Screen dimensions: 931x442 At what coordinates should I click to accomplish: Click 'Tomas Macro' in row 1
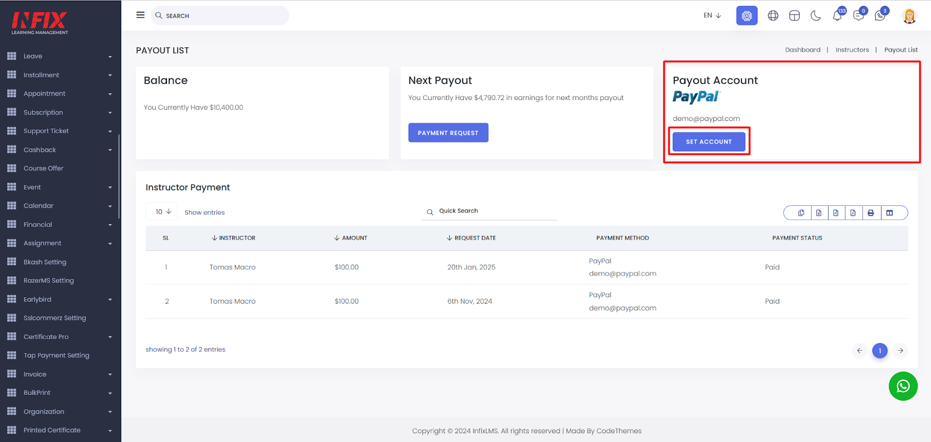coord(233,268)
